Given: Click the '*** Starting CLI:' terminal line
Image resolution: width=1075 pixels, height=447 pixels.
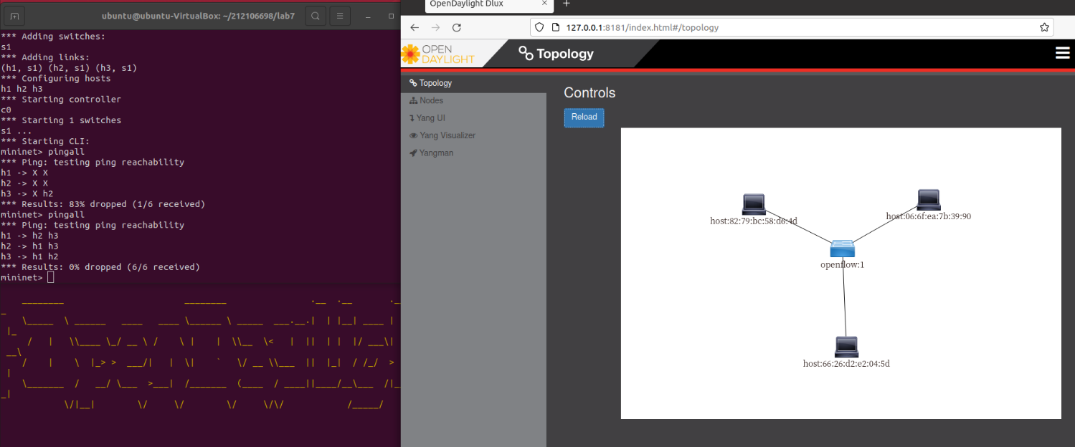Looking at the screenshot, I should point(45,141).
